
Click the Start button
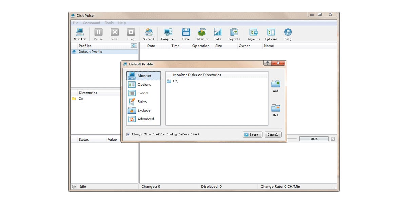252,134
